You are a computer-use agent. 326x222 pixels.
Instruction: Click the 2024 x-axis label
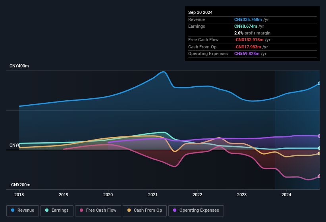[286, 195]
